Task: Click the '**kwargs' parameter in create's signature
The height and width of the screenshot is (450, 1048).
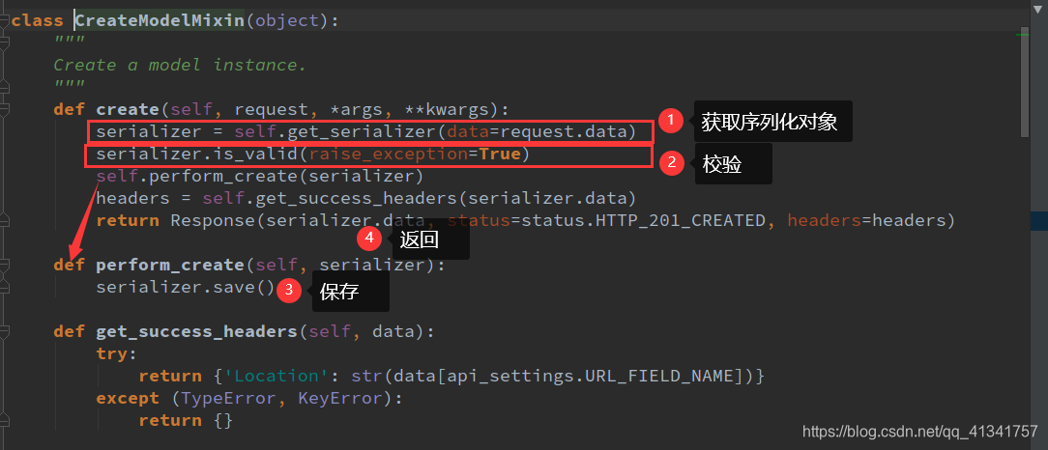Action: click(x=449, y=109)
